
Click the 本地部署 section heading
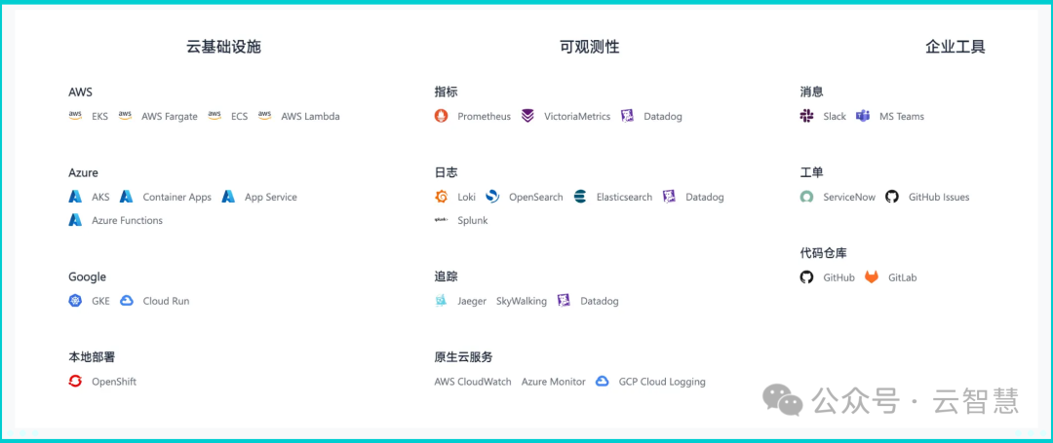click(92, 357)
